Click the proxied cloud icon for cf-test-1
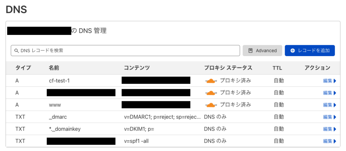The width and height of the screenshot is (346, 151). point(211,81)
